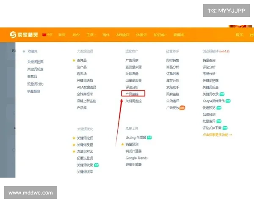The width and height of the screenshot is (254, 203).
Task: Toggle the star beside 流量词对比 in 关键词优化
Action: pyautogui.click(x=74, y=151)
